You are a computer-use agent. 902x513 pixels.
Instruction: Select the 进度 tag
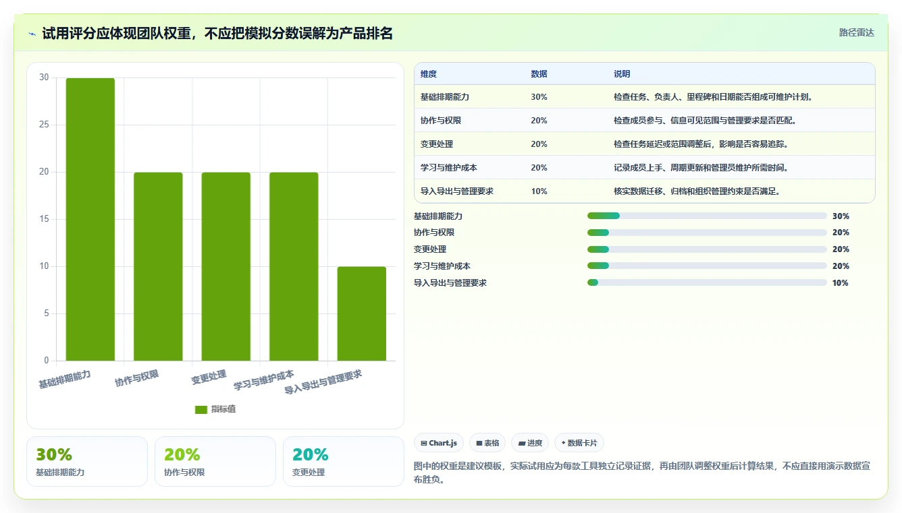pos(530,443)
